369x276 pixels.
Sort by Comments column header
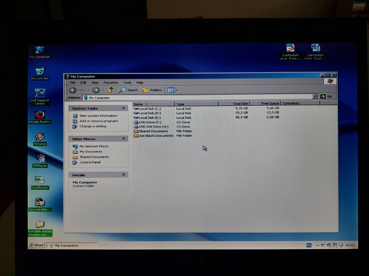point(301,103)
